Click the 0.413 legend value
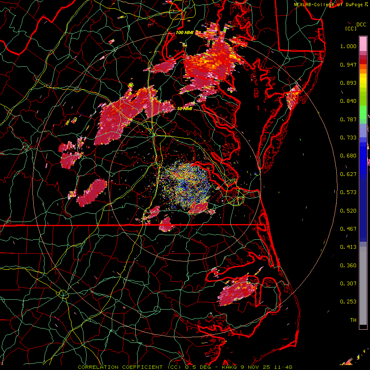 (x=348, y=247)
